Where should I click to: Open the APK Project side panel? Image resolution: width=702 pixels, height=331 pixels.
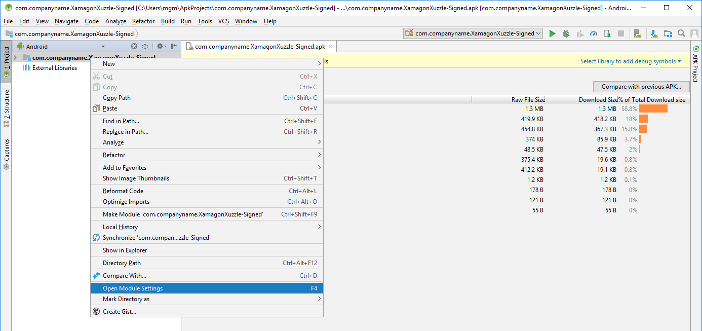coord(695,64)
